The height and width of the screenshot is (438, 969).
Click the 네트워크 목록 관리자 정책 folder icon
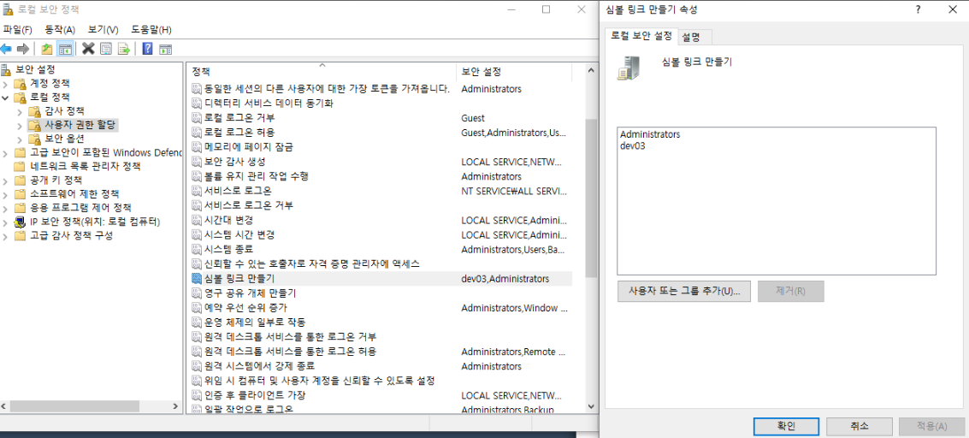(x=21, y=166)
